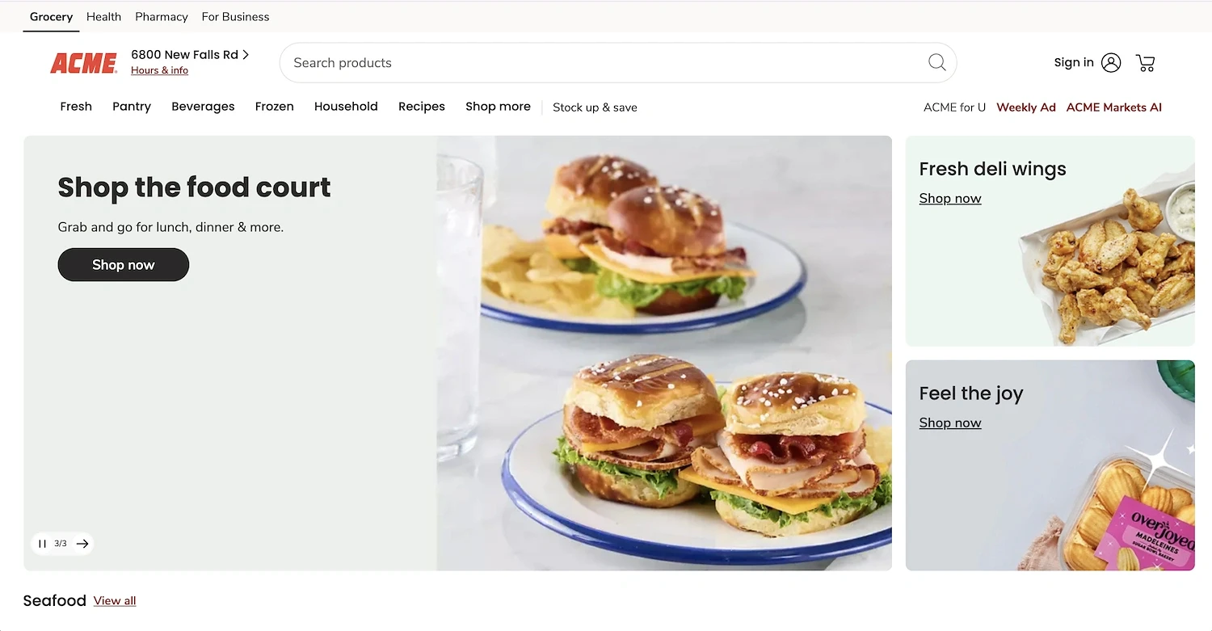Open the Weekly Ad link
Screen dimensions: 1212x631
1026,107
